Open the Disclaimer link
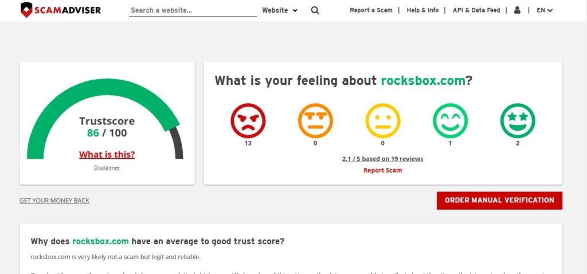Image resolution: width=587 pixels, height=274 pixels. (107, 168)
